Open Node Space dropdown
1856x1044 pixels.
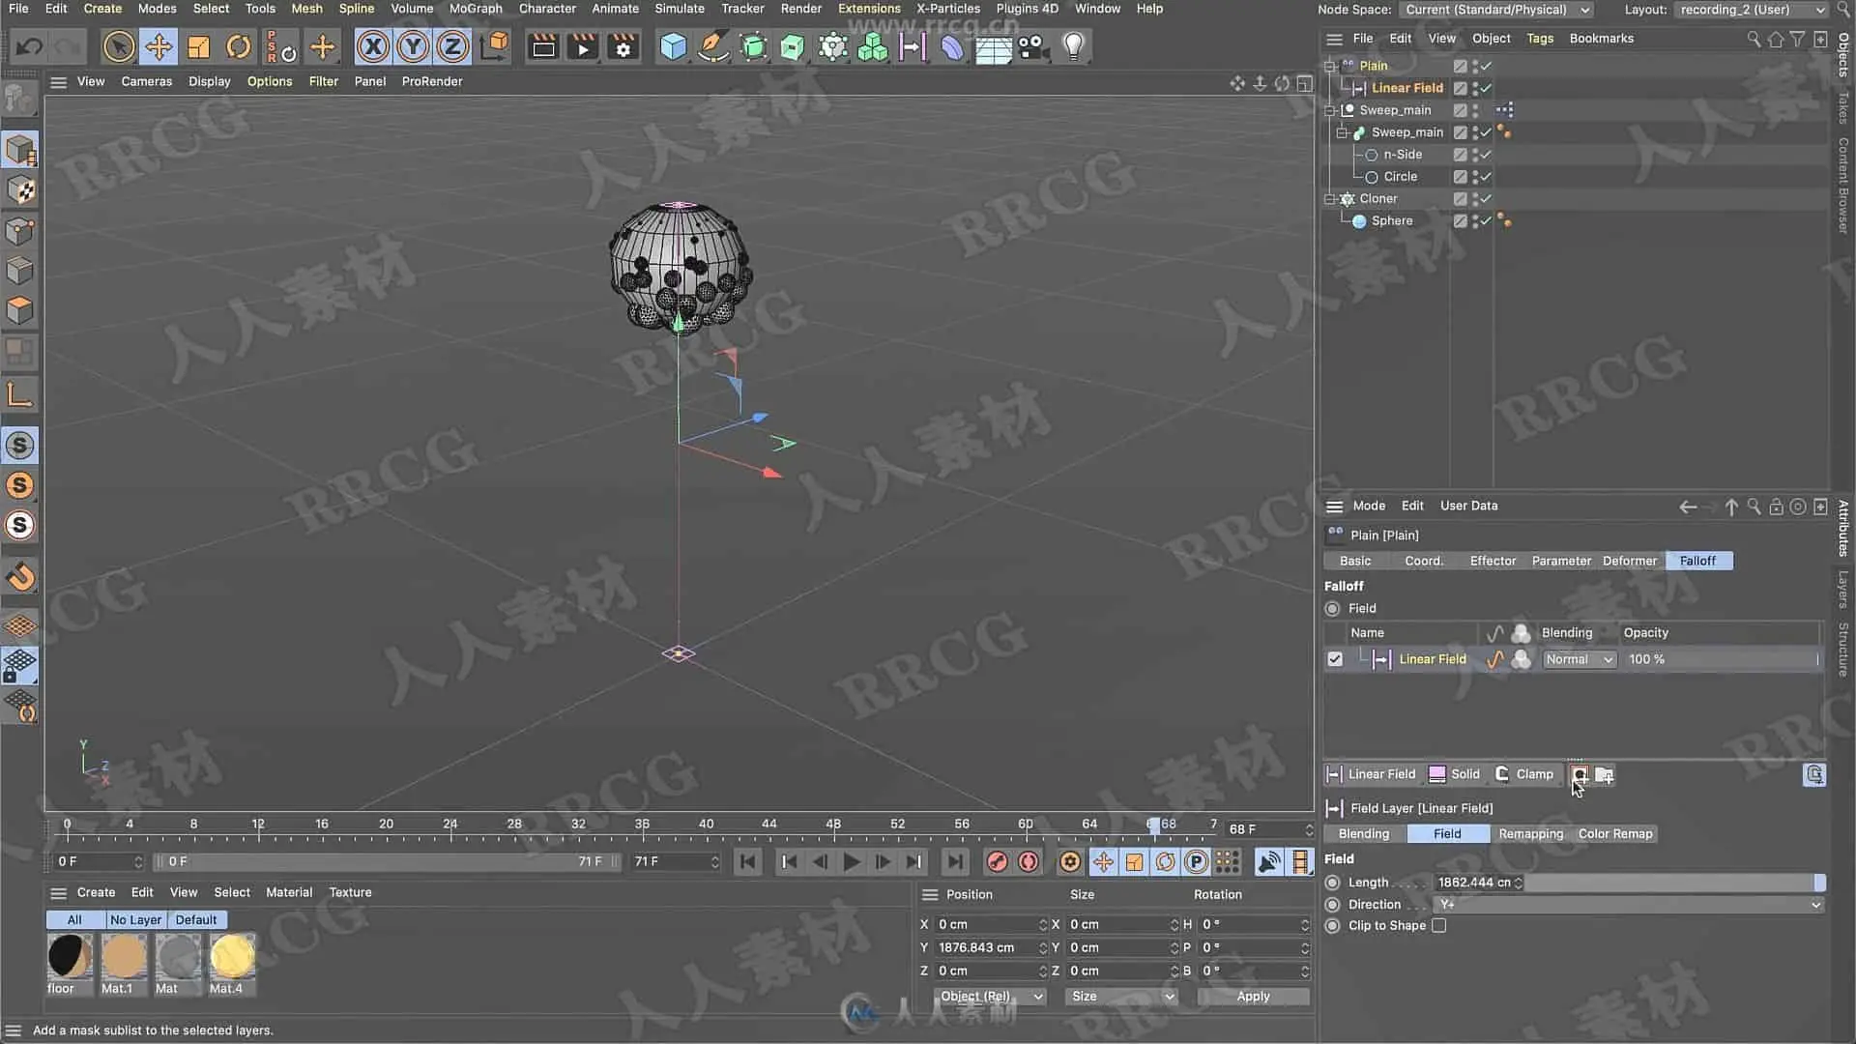[1495, 10]
